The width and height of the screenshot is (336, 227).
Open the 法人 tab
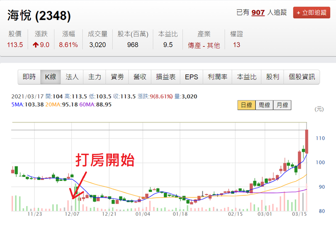click(x=72, y=77)
